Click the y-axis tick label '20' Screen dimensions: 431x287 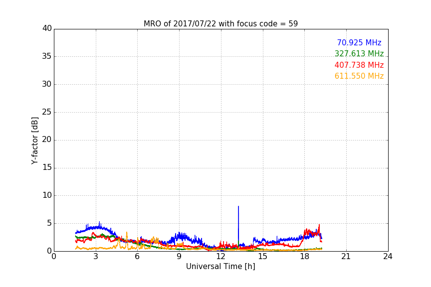pos(47,140)
